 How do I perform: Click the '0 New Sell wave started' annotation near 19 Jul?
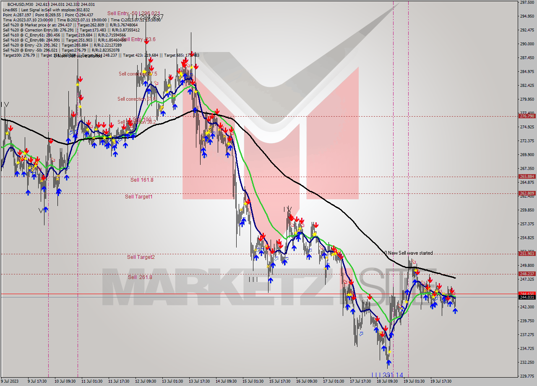409,253
